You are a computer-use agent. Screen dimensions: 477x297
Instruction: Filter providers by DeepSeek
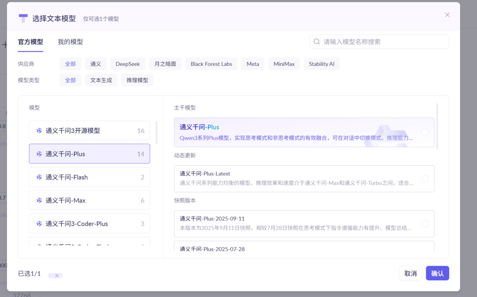(x=128, y=64)
